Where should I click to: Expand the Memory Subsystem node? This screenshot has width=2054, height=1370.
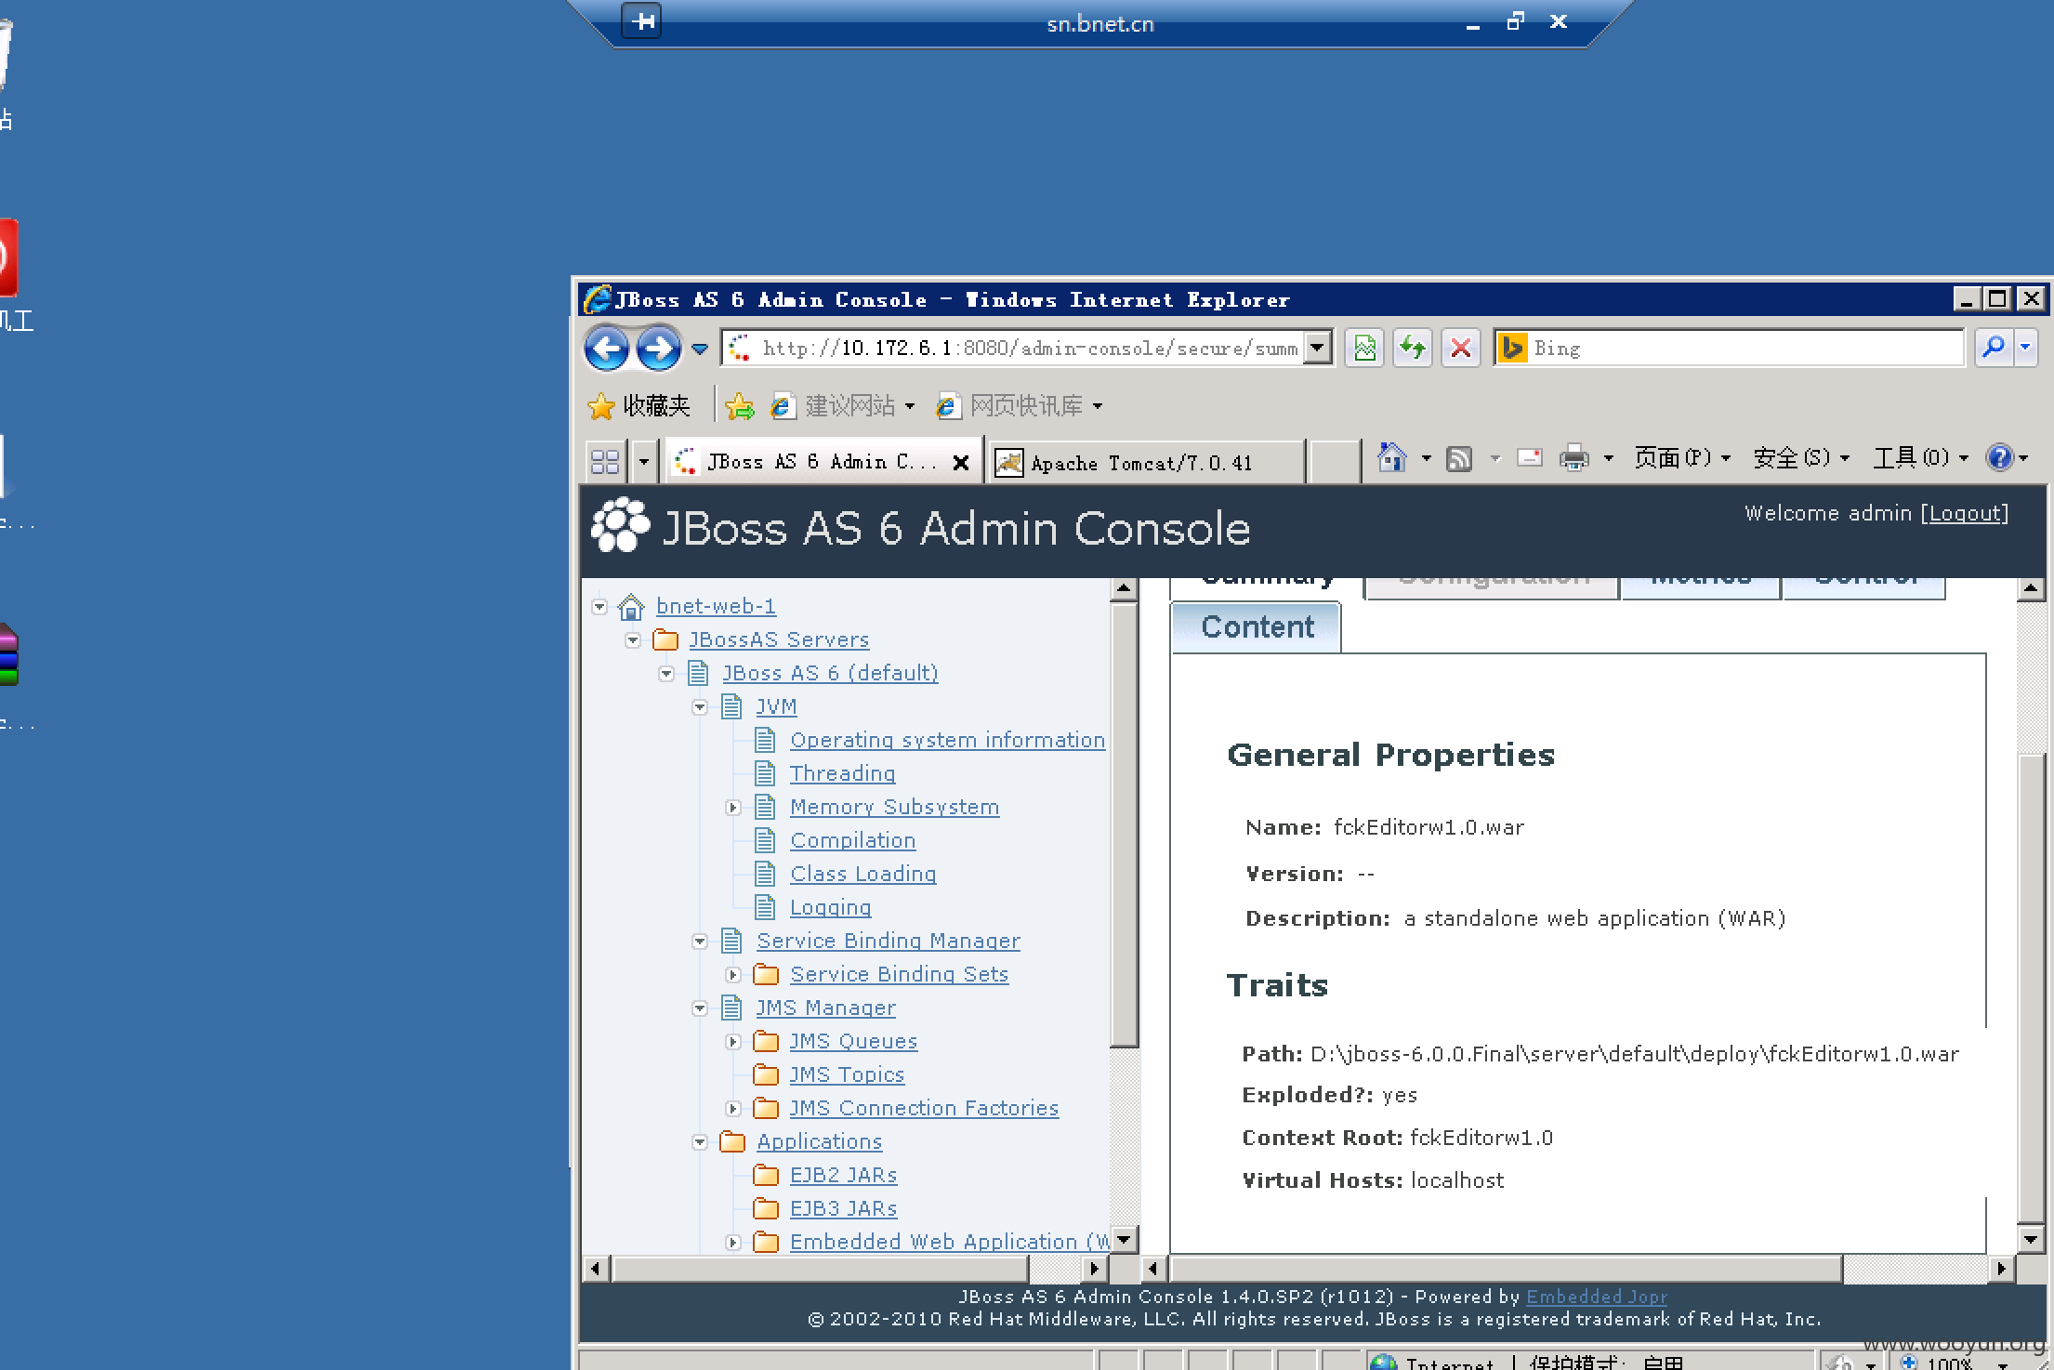[733, 808]
